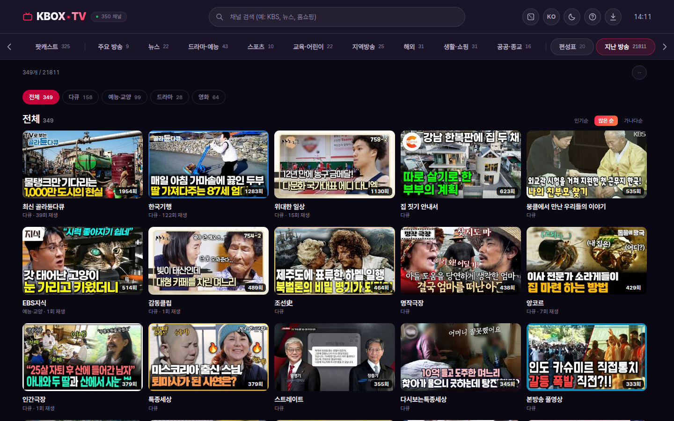
Task: Open the 본방송 풀영상 thumbnail
Action: tap(586, 357)
